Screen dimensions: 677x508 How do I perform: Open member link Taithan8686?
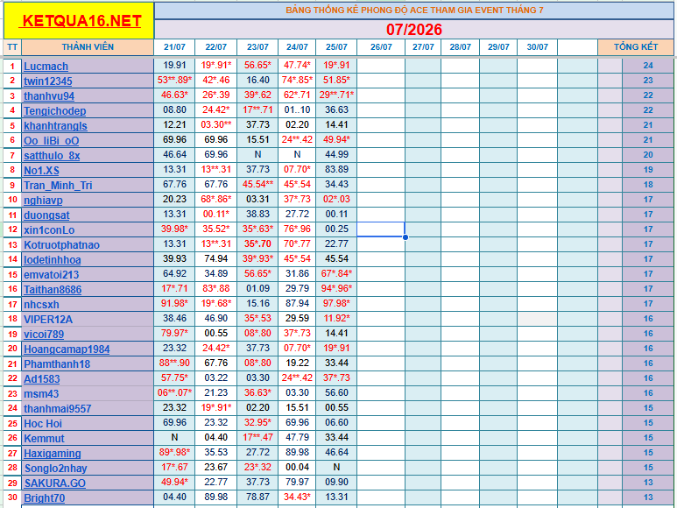pos(53,290)
